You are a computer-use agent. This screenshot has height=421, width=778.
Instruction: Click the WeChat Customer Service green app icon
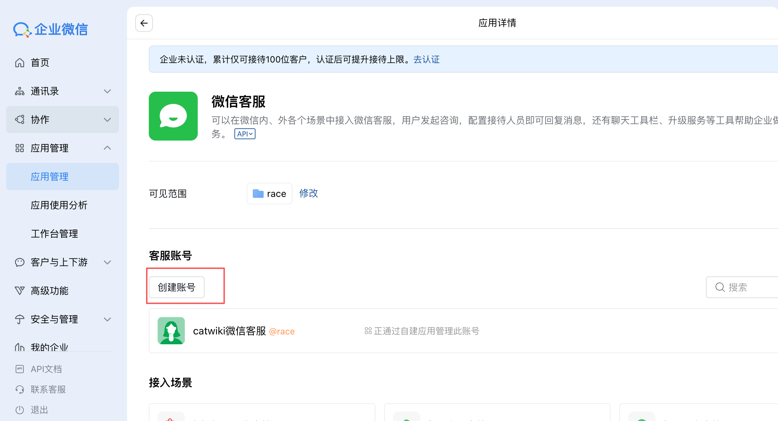coord(173,116)
